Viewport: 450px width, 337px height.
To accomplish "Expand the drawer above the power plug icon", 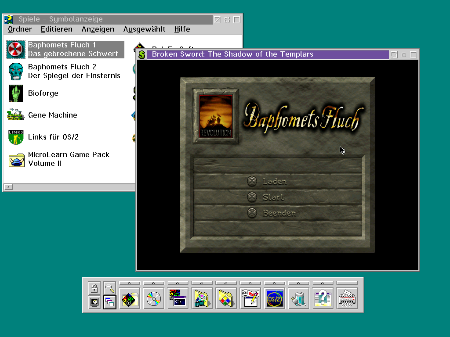I will click(298, 283).
